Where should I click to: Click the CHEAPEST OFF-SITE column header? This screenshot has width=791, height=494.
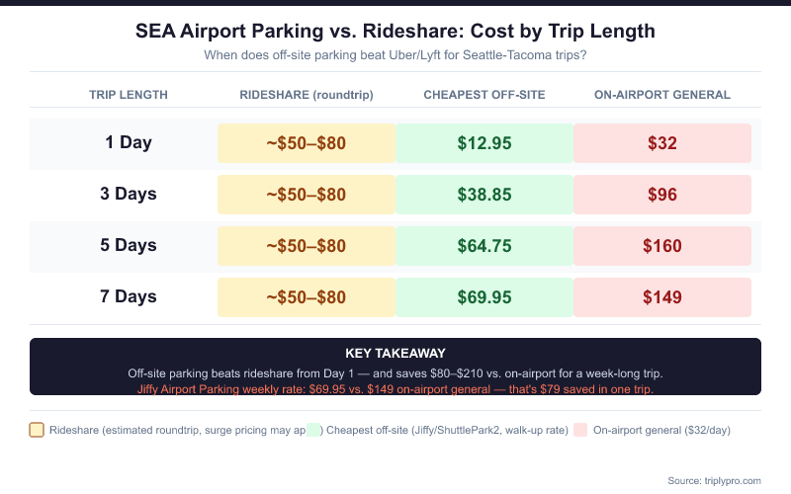(484, 95)
